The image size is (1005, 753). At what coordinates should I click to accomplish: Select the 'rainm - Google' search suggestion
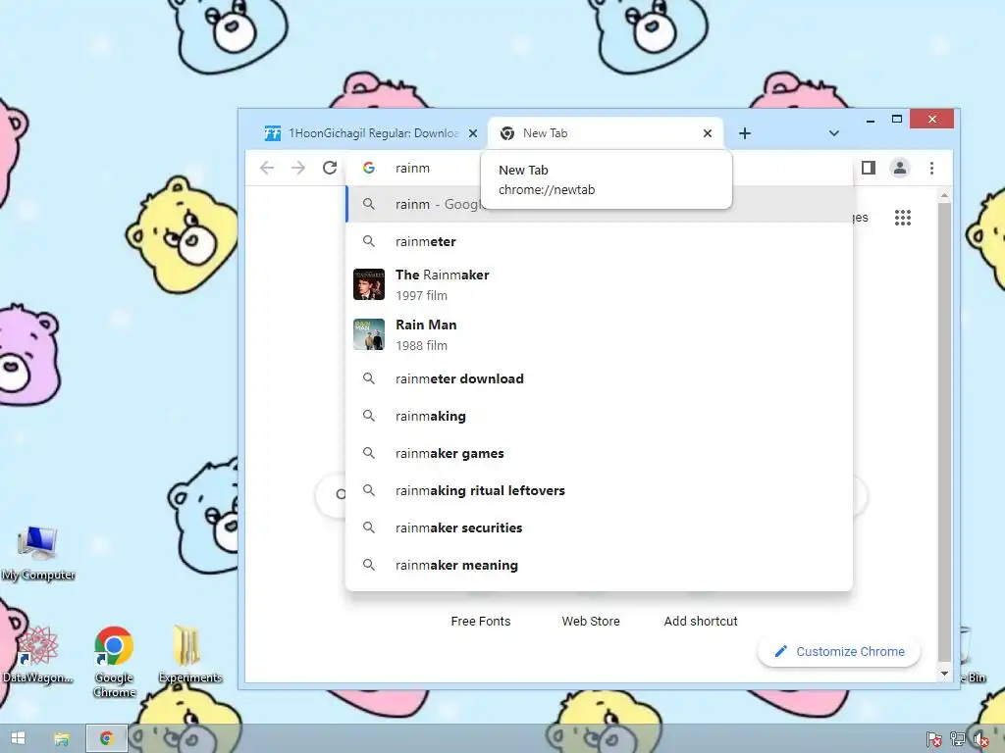tap(599, 204)
